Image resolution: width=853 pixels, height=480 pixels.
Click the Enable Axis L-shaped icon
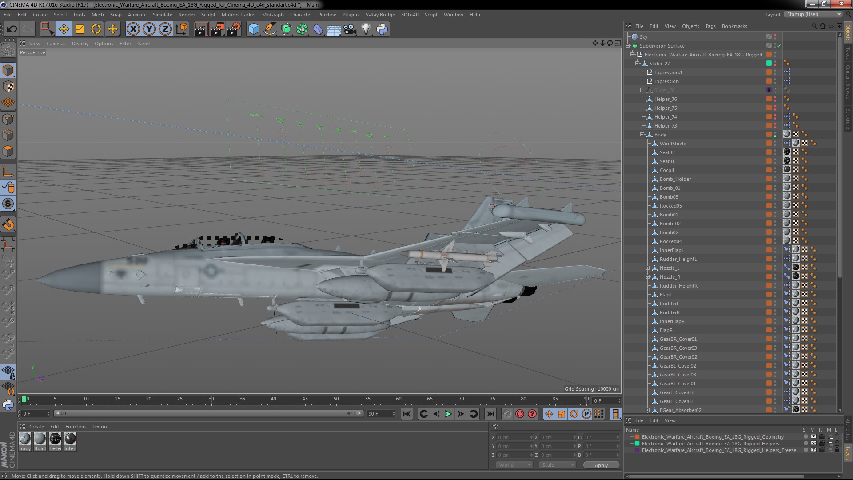point(8,172)
